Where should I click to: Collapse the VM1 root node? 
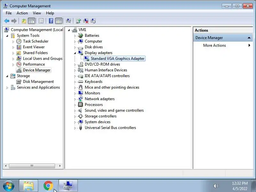click(x=69, y=30)
